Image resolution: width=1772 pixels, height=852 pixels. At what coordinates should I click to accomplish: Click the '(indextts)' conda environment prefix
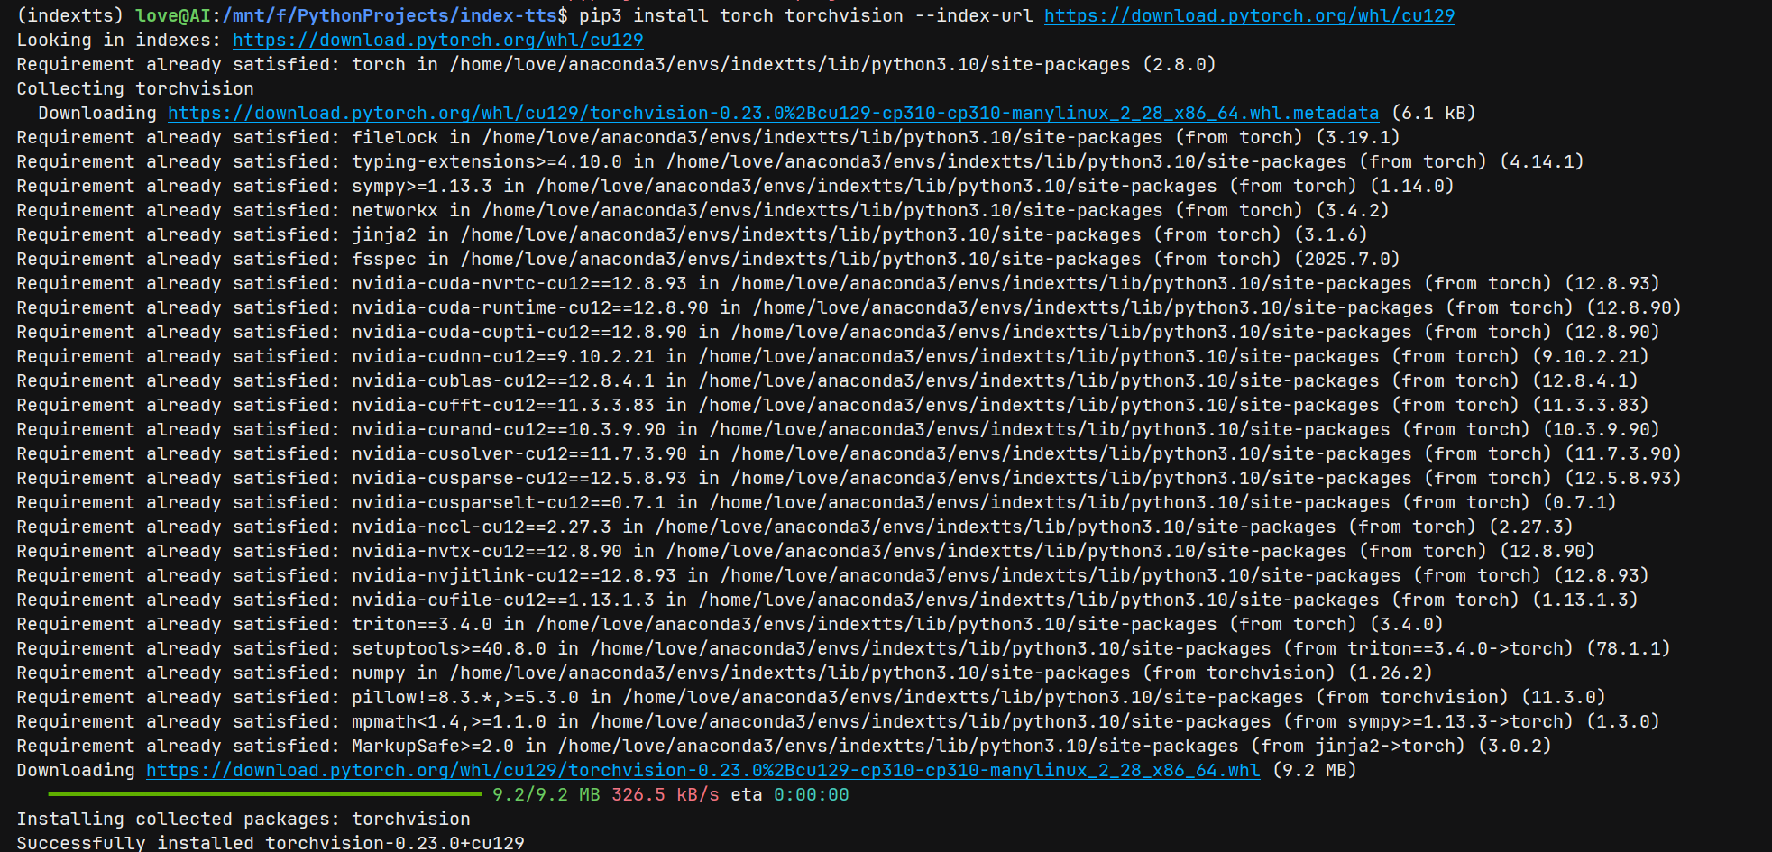[x=70, y=15]
